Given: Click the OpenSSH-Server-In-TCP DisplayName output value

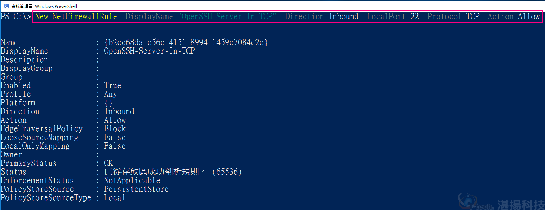Looking at the screenshot, I should (x=149, y=51).
